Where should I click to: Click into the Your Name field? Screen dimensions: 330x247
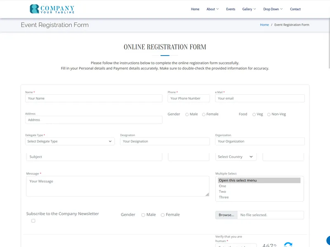tap(94, 98)
